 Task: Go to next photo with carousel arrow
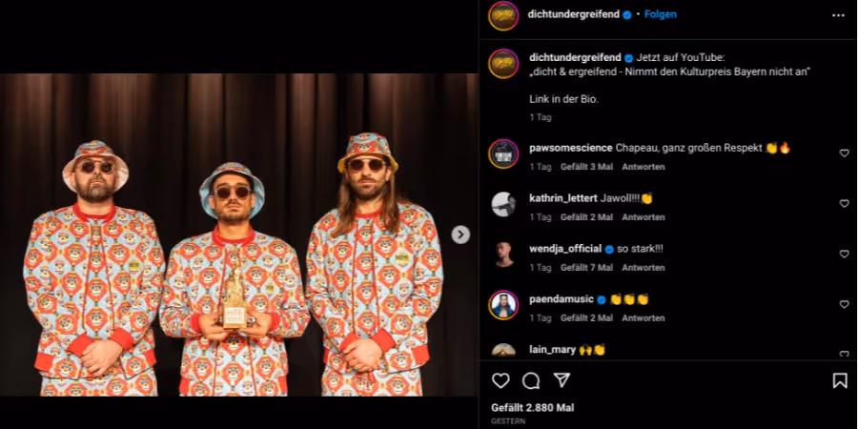click(460, 235)
